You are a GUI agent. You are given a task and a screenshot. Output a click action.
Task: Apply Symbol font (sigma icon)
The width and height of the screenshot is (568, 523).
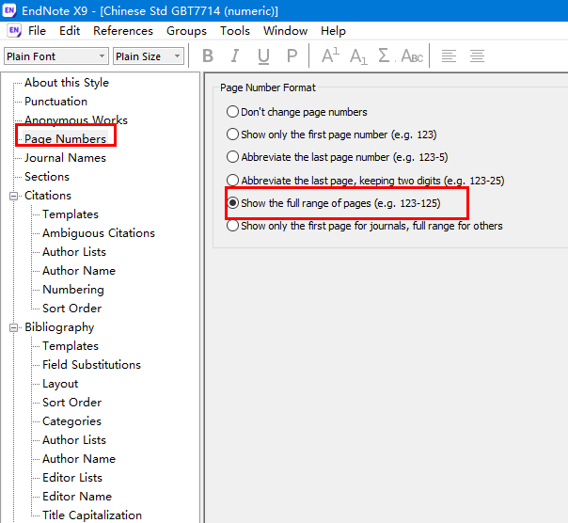pyautogui.click(x=385, y=55)
